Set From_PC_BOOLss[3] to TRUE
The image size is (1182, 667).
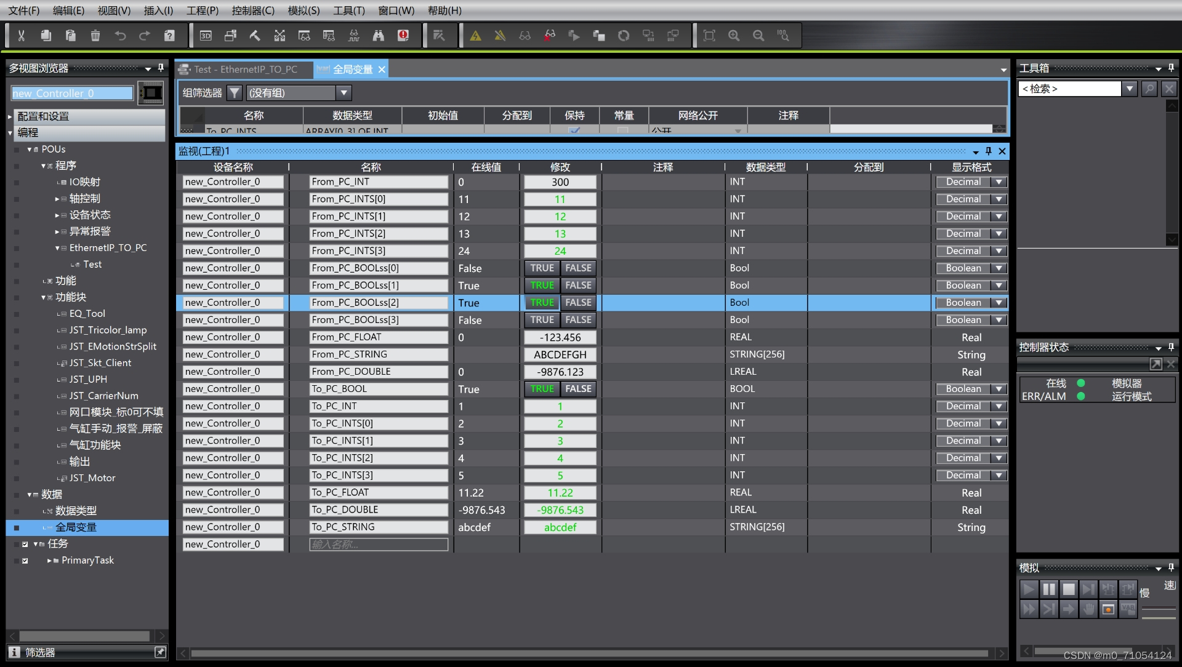[542, 320]
